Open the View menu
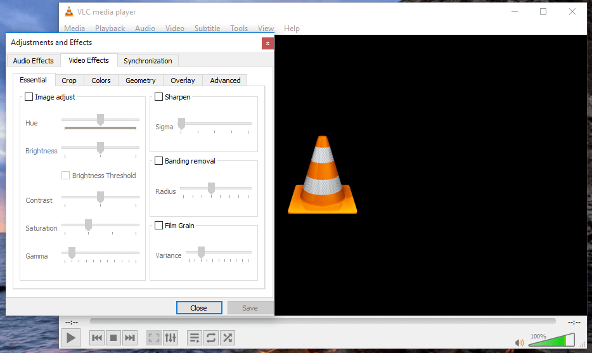 coord(266,29)
